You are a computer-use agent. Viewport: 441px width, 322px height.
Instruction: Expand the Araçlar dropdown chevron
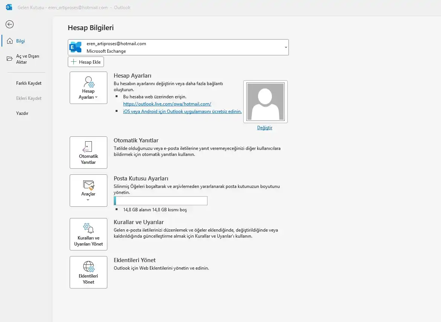click(88, 200)
